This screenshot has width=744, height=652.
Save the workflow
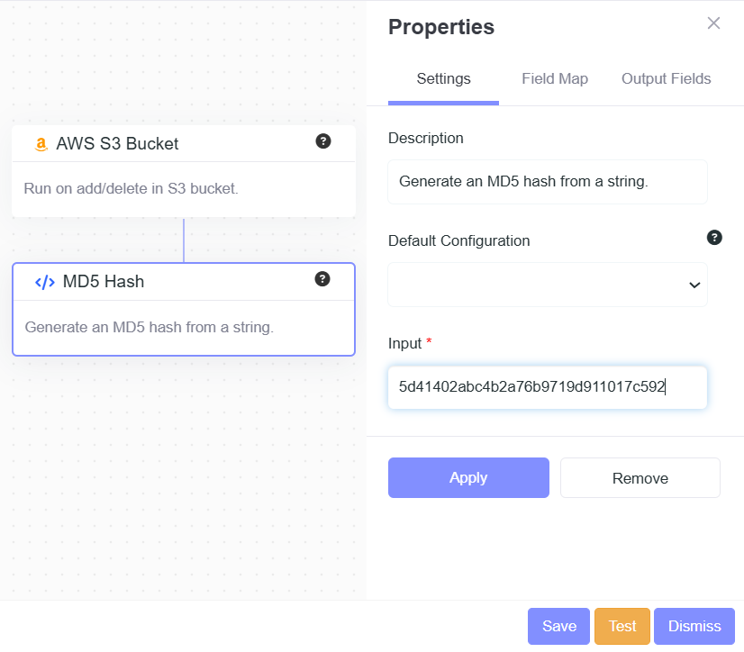(558, 626)
